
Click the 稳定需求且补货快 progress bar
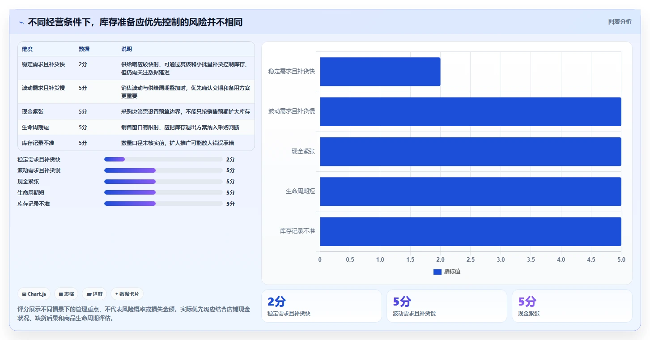pyautogui.click(x=163, y=159)
